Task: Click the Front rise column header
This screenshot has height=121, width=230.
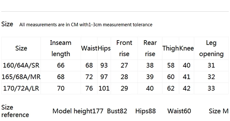Action: [x=124, y=48]
